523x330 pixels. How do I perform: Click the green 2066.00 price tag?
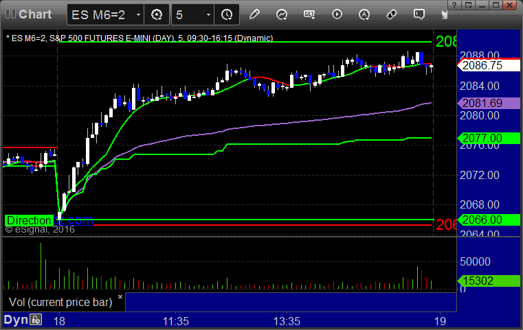click(x=489, y=220)
